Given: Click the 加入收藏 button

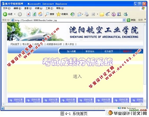Looking at the screenshot, I should [x=71, y=51].
